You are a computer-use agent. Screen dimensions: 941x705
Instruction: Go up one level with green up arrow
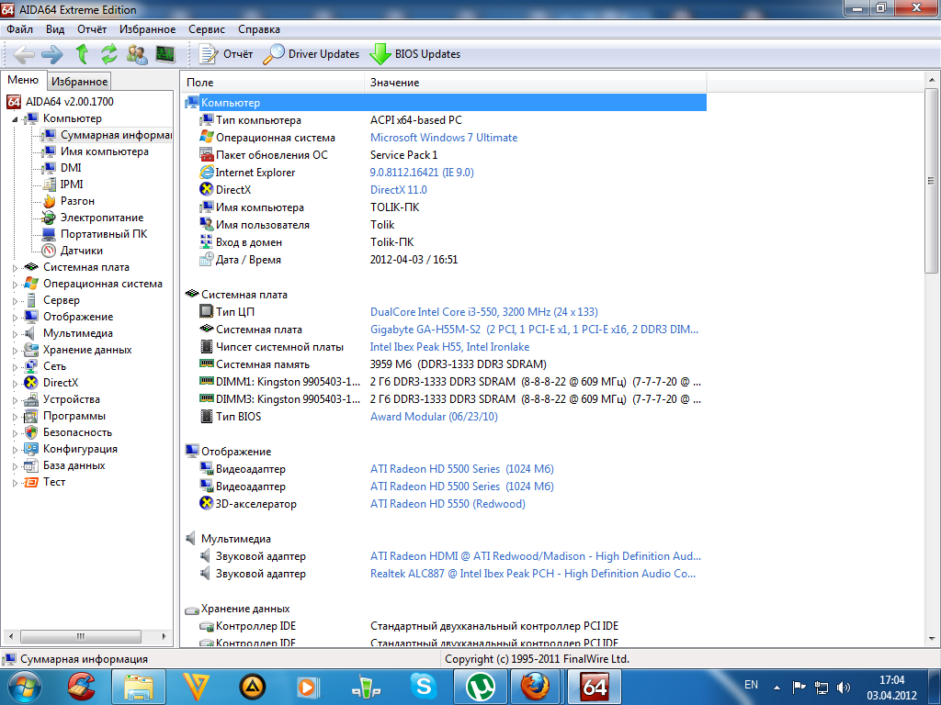pyautogui.click(x=82, y=54)
